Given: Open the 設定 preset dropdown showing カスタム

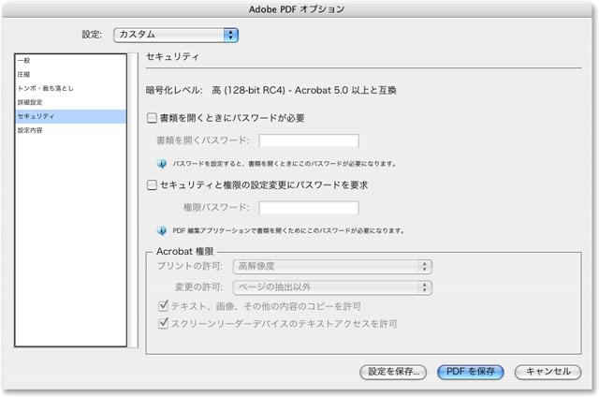Looking at the screenshot, I should [176, 35].
